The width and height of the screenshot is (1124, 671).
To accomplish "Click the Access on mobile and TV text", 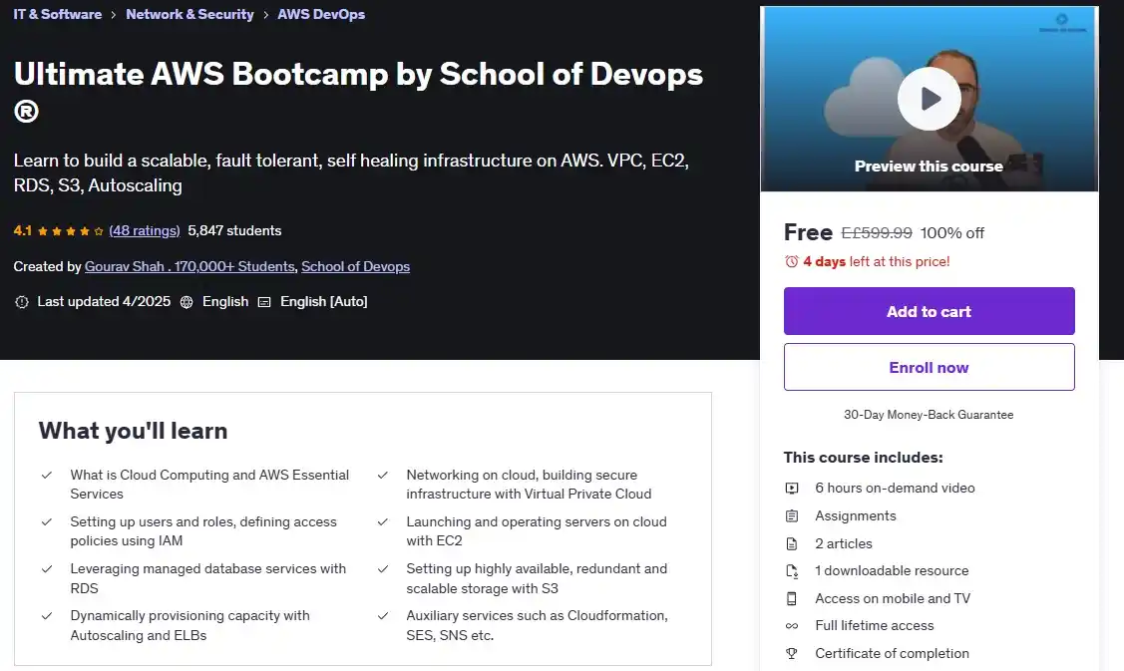I will (x=893, y=598).
